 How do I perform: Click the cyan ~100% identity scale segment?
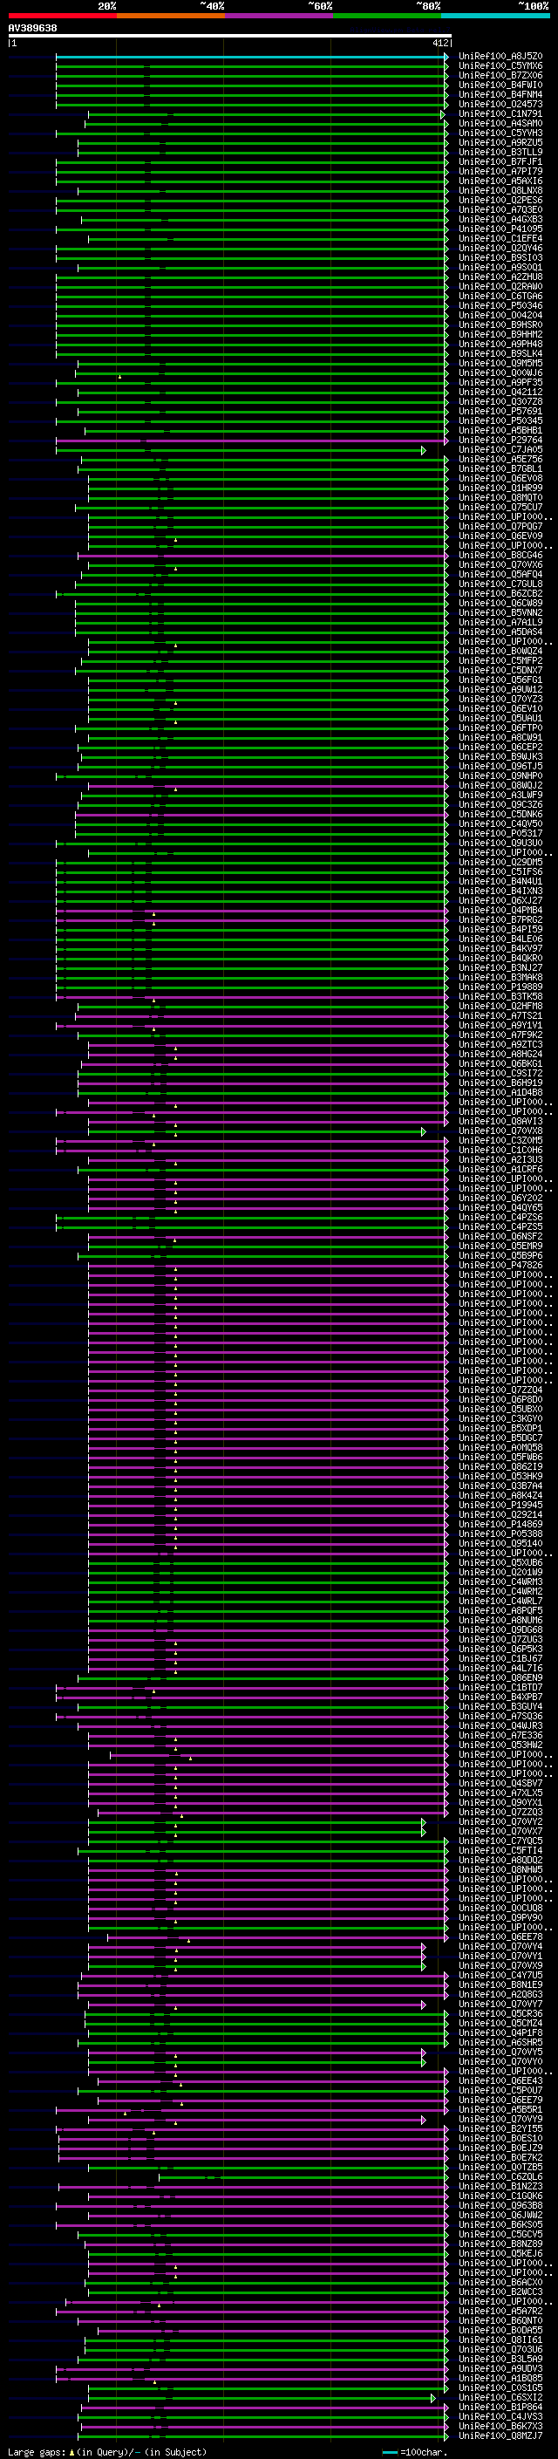[495, 17]
